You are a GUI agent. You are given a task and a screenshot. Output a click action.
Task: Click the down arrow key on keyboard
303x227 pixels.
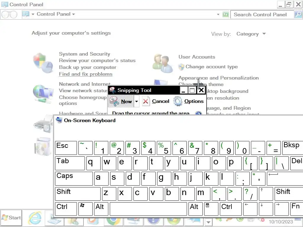pyautogui.click(x=266, y=209)
